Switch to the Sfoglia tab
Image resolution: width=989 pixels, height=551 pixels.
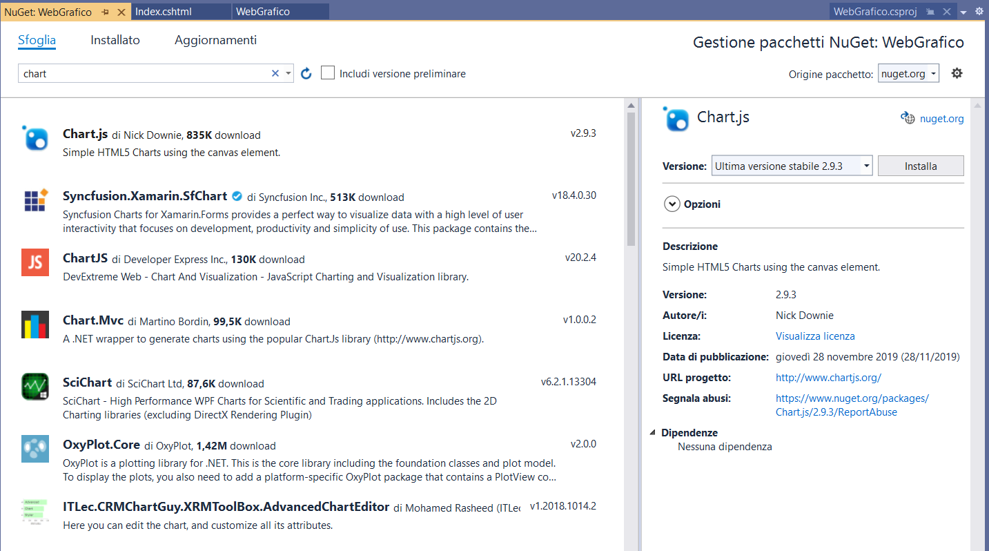click(37, 40)
